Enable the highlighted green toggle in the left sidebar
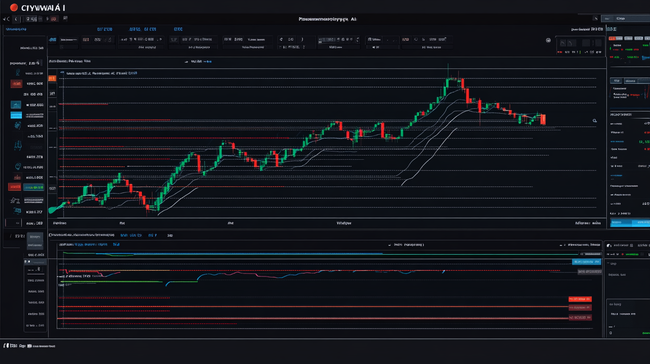The width and height of the screenshot is (650, 364). point(33,187)
